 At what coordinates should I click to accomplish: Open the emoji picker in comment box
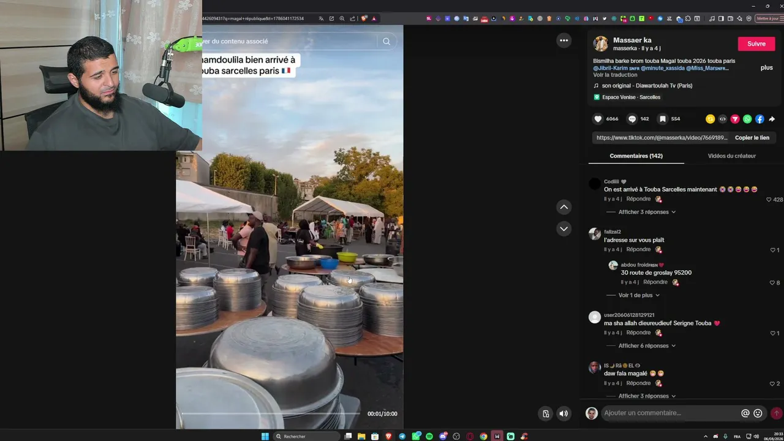tap(758, 413)
